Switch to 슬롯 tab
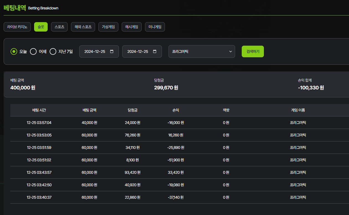This screenshot has height=215, width=349. coord(41,27)
